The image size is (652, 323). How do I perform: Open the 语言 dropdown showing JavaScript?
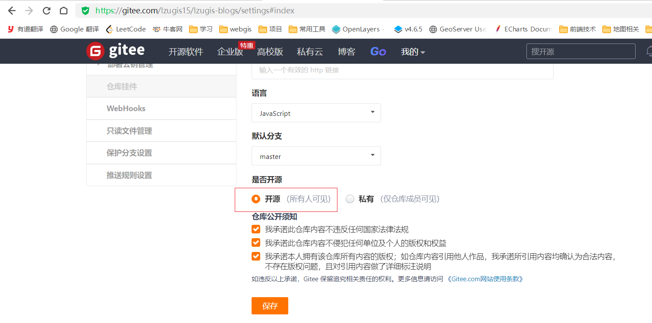[316, 113]
